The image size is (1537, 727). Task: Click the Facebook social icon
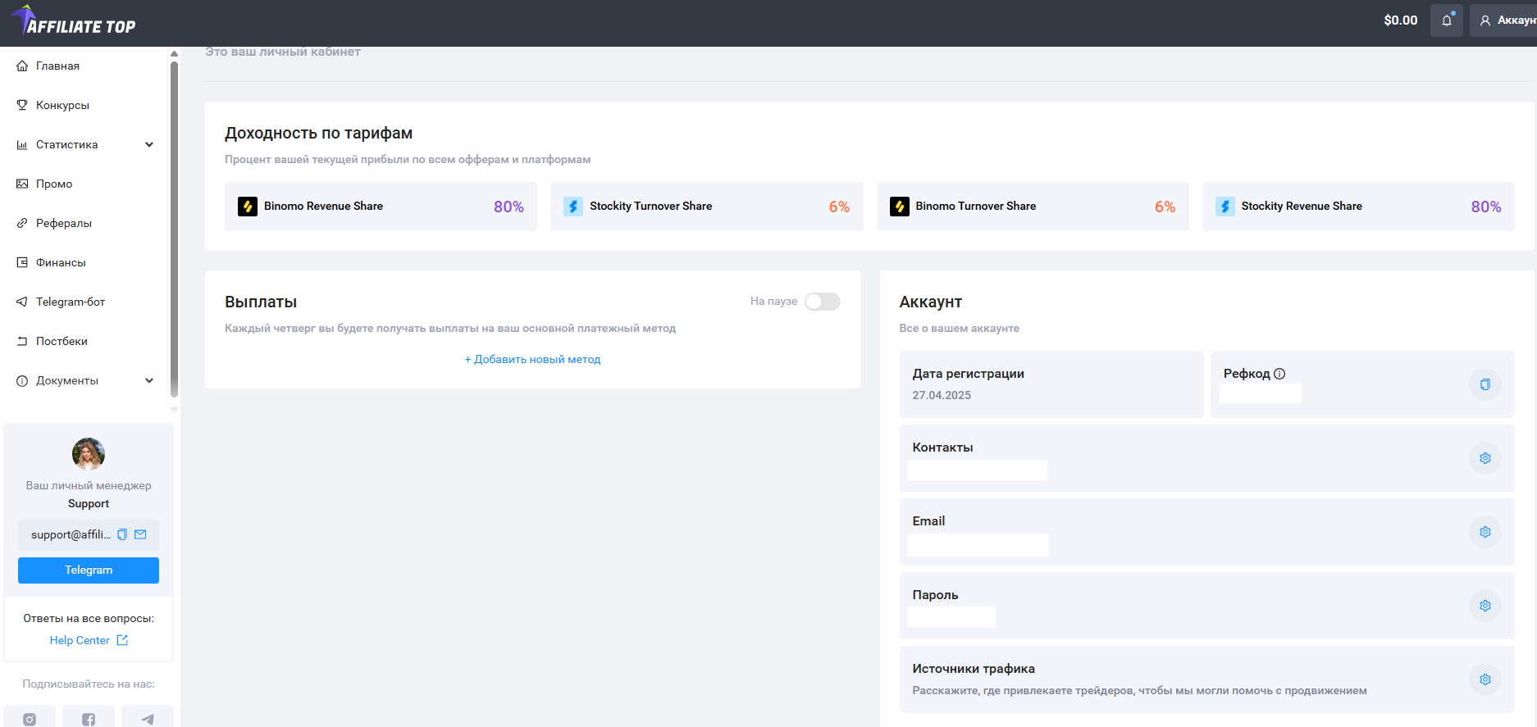(x=89, y=719)
